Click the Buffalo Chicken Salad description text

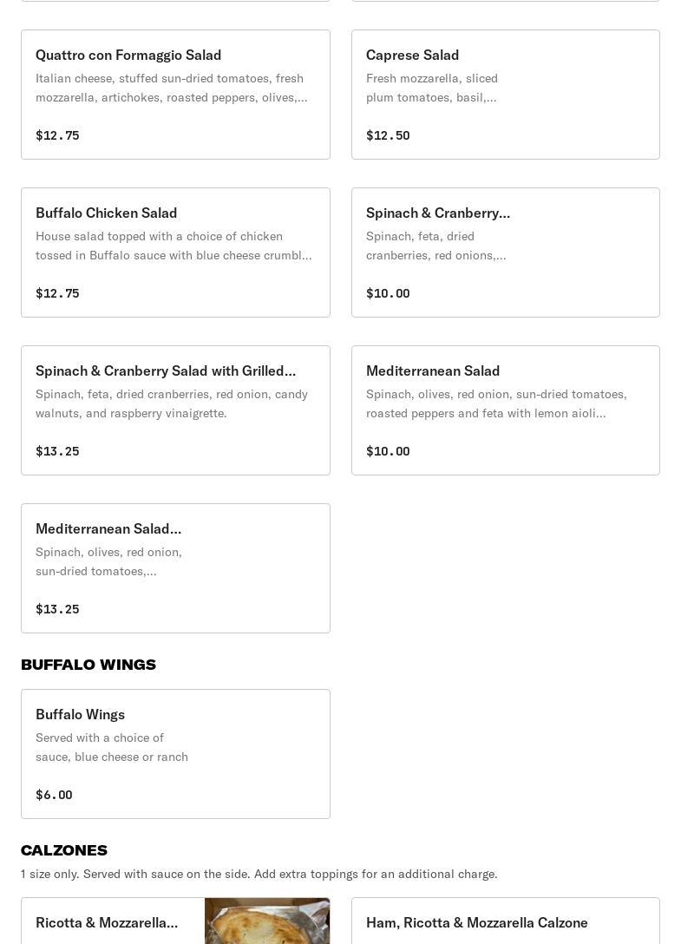click(174, 246)
